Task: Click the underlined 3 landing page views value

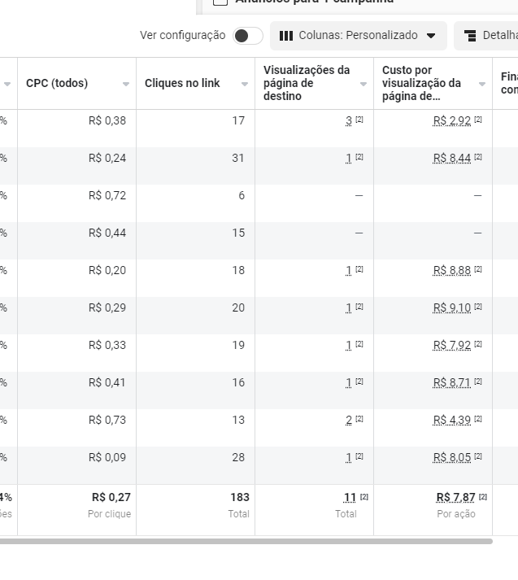Action: (349, 120)
